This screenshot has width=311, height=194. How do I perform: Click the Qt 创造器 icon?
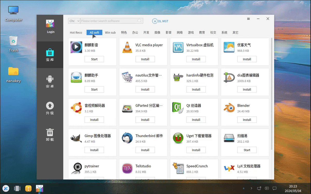pos(178,107)
